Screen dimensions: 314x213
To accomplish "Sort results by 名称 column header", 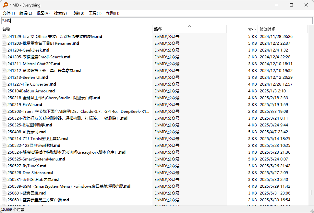I will (x=76, y=29).
